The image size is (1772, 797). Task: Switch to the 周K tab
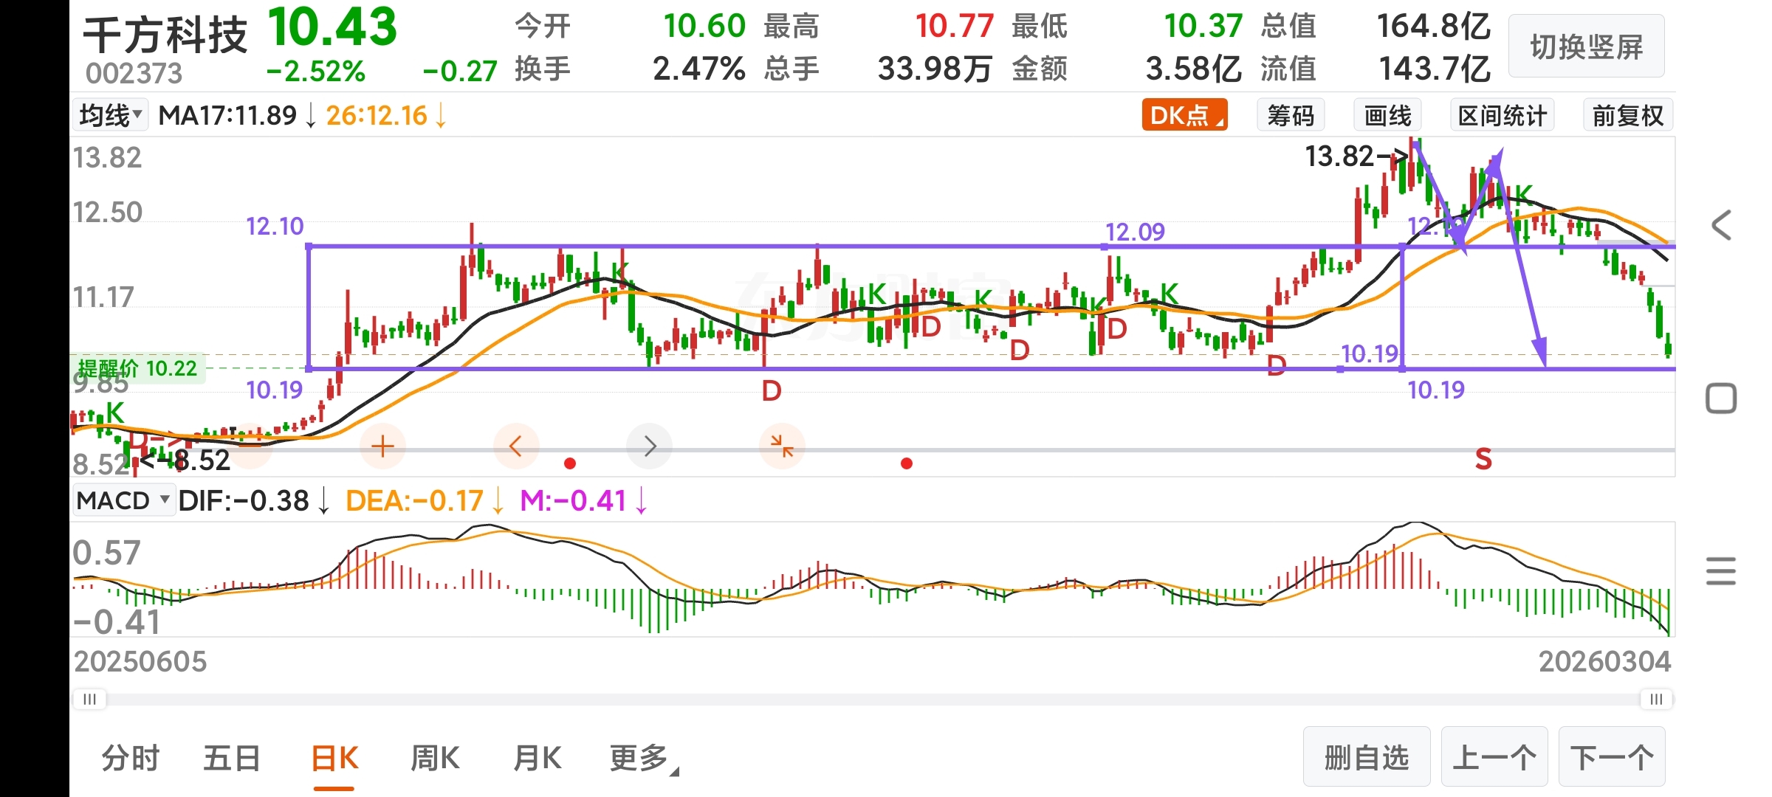coord(435,758)
